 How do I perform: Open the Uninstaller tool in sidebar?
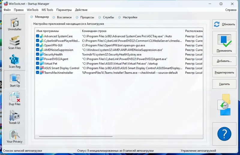(14, 24)
